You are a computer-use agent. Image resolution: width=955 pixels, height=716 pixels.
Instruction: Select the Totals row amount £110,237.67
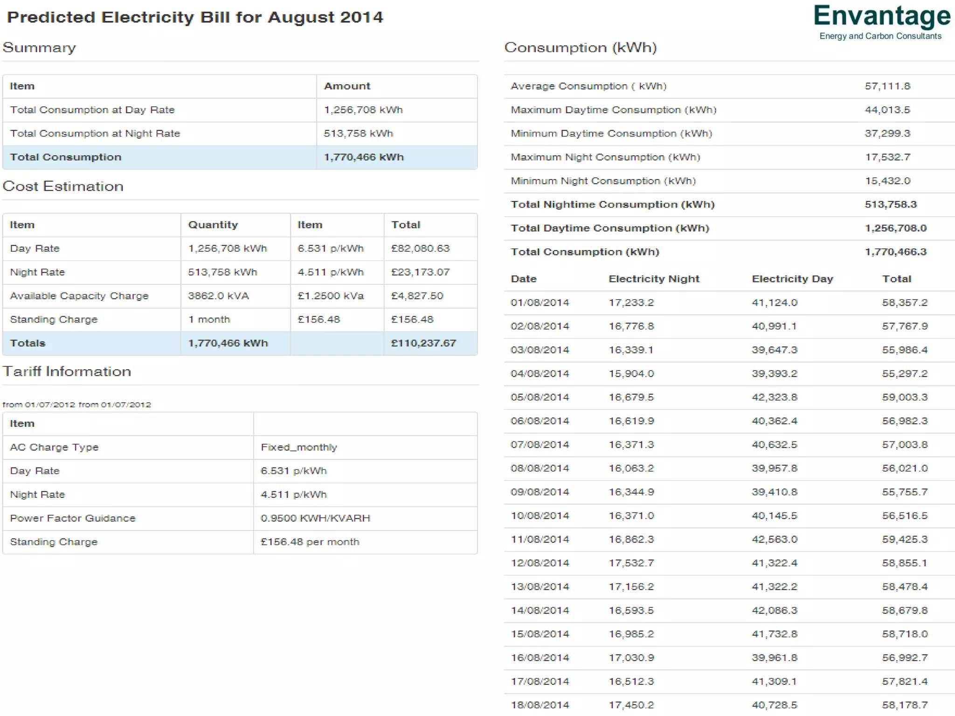coord(423,343)
